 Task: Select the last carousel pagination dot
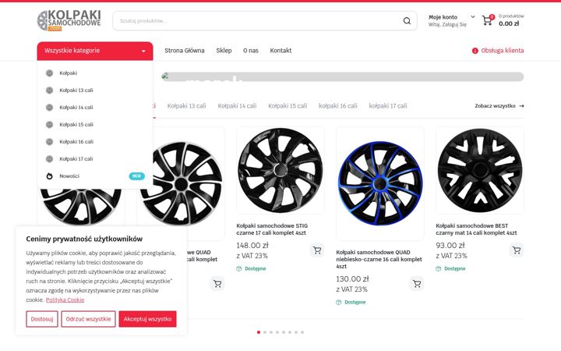[x=302, y=332]
